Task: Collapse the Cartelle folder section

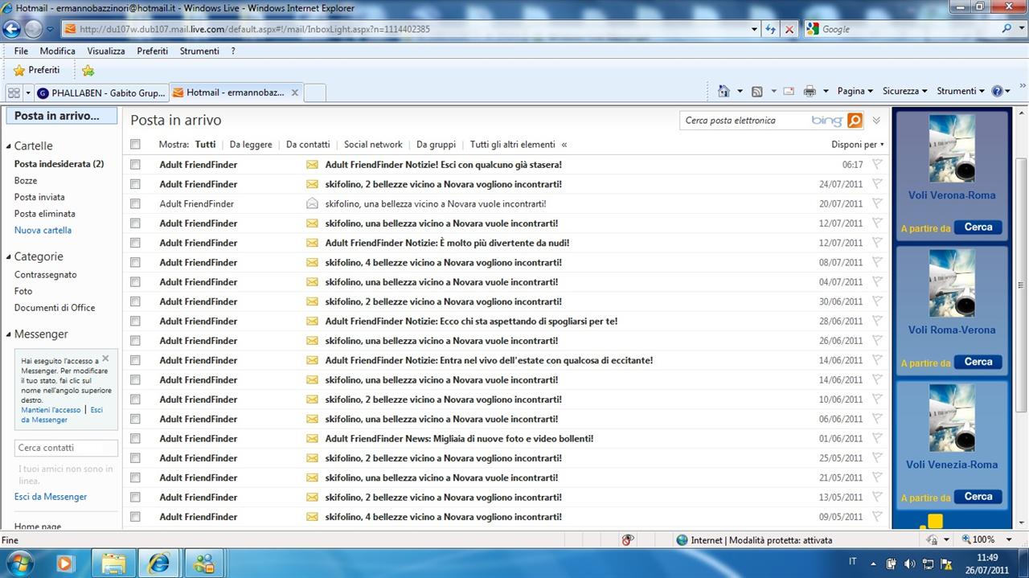Action: pos(9,146)
